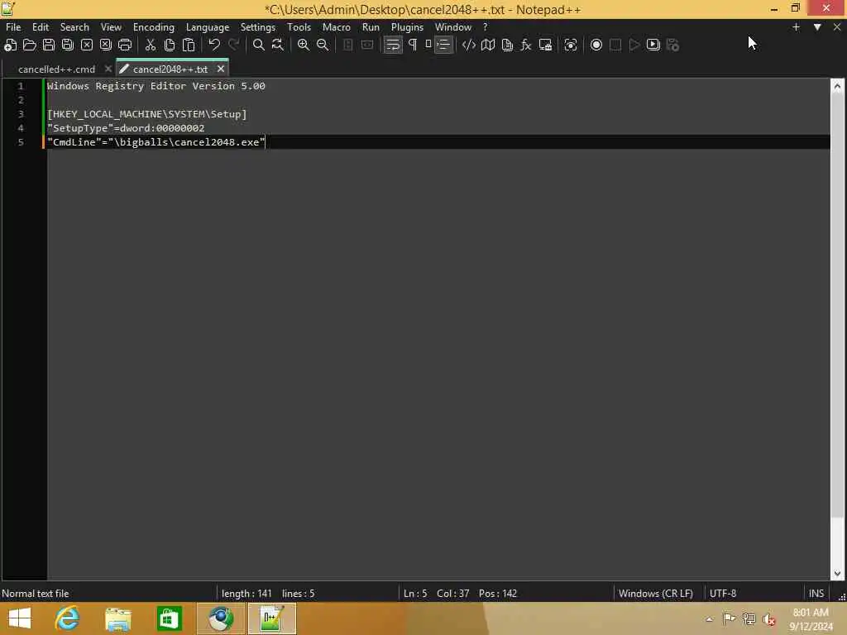The image size is (847, 635).
Task: Open the Tools menu
Action: point(299,27)
